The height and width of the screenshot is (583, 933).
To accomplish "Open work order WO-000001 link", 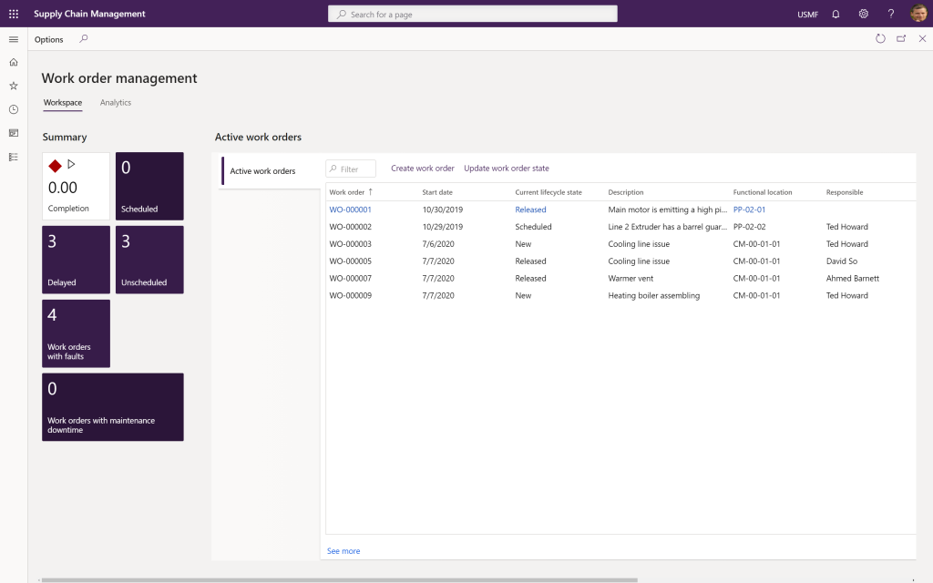I will (350, 210).
